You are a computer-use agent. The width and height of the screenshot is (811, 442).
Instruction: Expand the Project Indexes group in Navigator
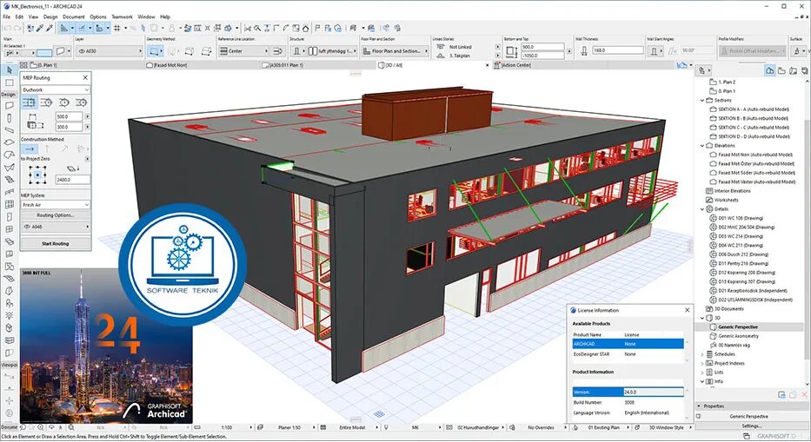(701, 364)
